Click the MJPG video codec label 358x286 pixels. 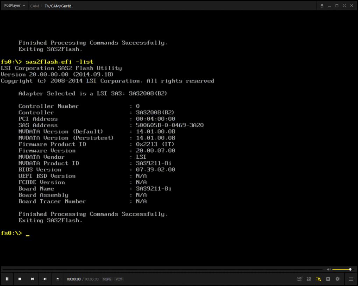(107, 279)
